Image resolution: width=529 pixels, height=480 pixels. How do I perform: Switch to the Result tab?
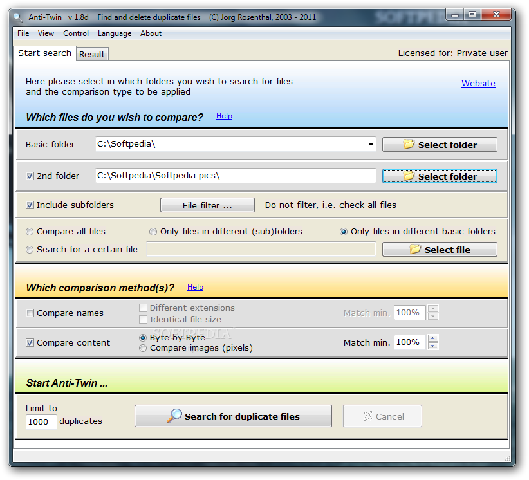coord(92,54)
